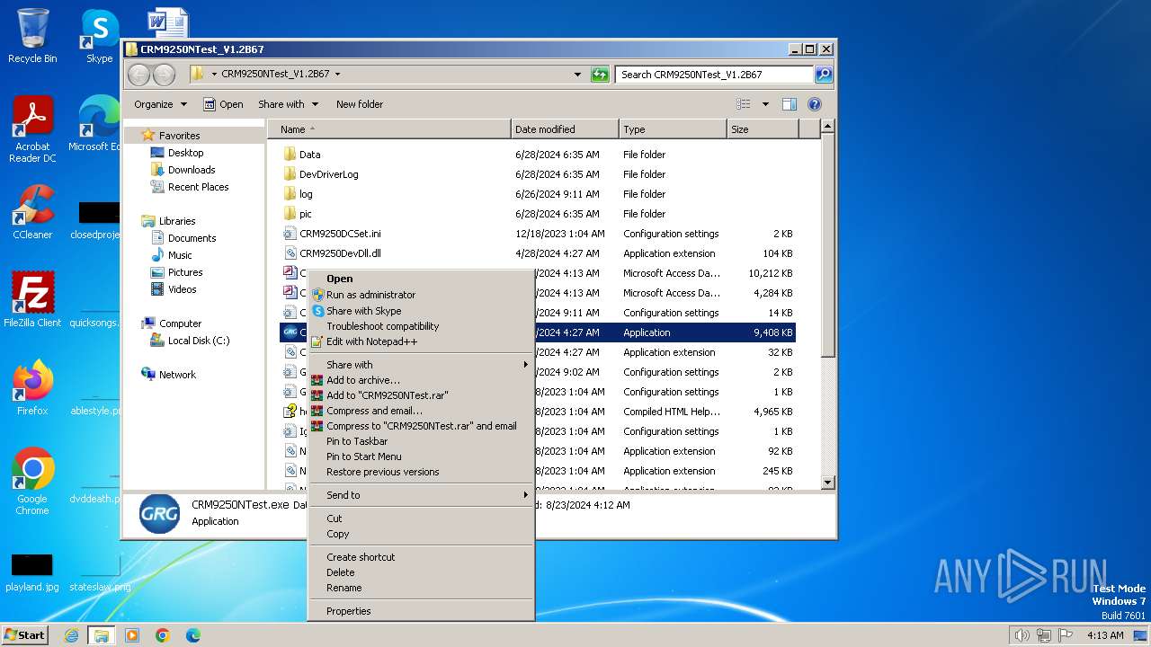
Task: Select the pic folder icon
Action: point(290,214)
